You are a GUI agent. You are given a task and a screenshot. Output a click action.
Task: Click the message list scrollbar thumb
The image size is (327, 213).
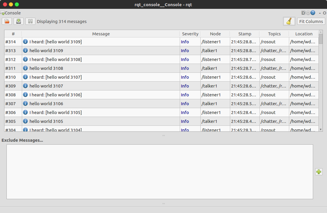(321, 39)
